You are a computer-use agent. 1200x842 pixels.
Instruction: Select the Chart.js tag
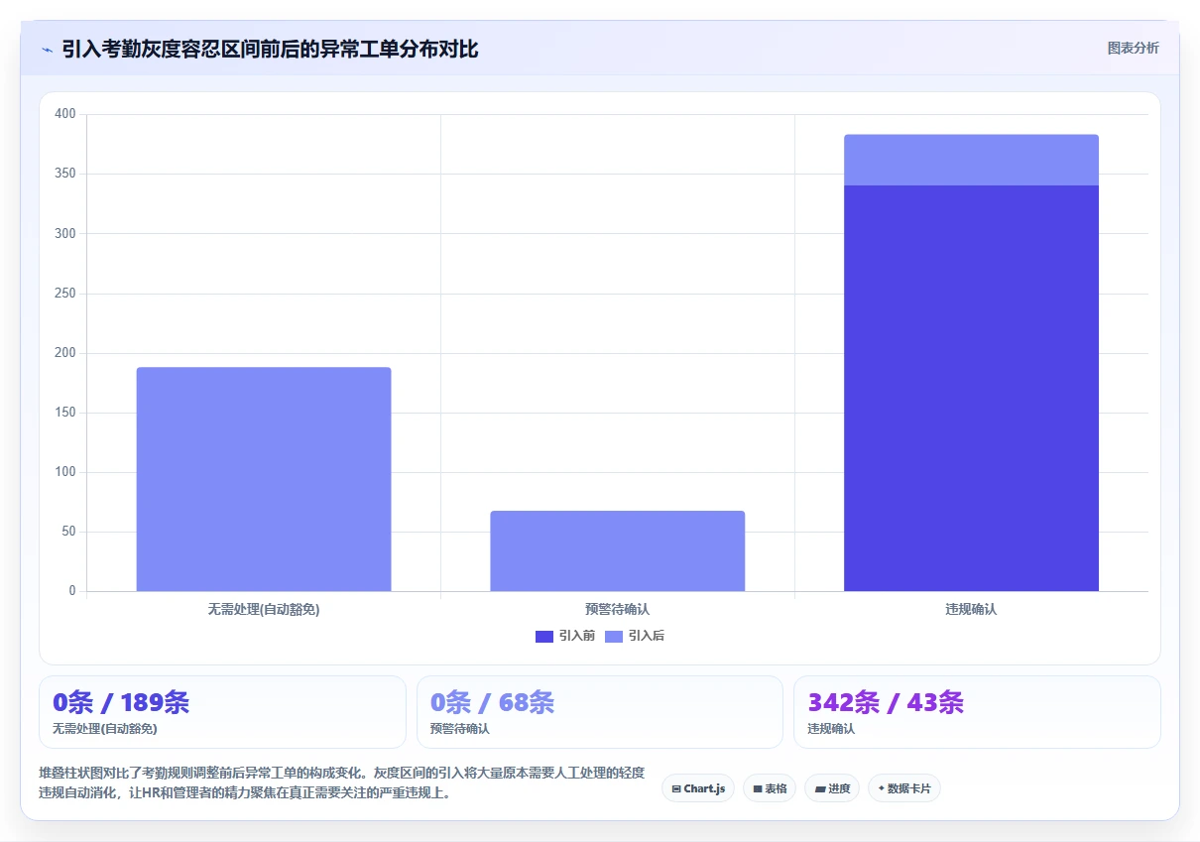[698, 788]
